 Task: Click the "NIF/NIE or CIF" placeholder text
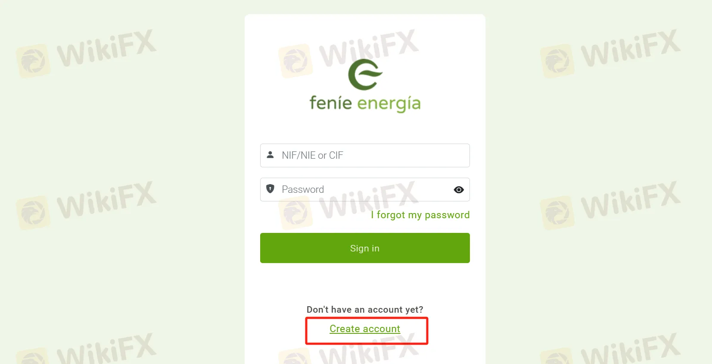(x=312, y=155)
